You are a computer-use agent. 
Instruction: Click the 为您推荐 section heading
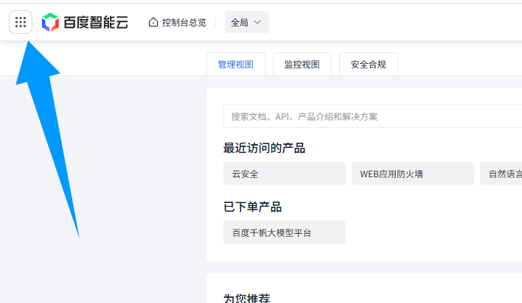pyautogui.click(x=246, y=298)
